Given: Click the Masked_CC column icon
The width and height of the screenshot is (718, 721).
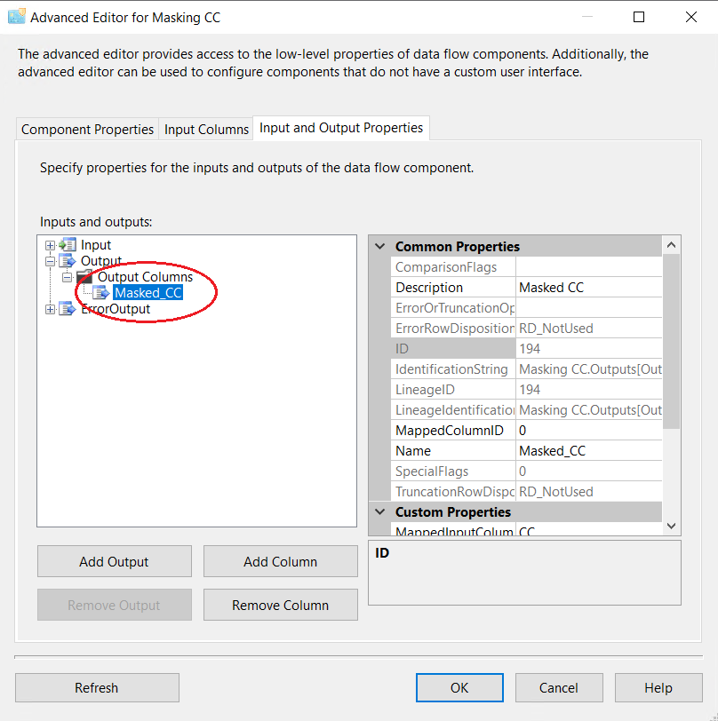Looking at the screenshot, I should pyautogui.click(x=102, y=293).
